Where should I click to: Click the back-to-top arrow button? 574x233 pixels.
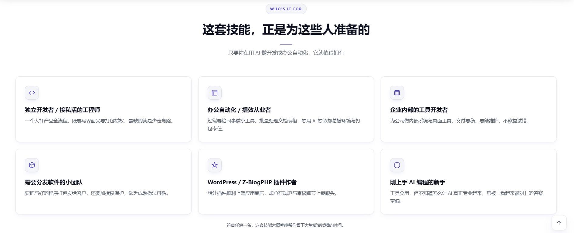pos(559,223)
